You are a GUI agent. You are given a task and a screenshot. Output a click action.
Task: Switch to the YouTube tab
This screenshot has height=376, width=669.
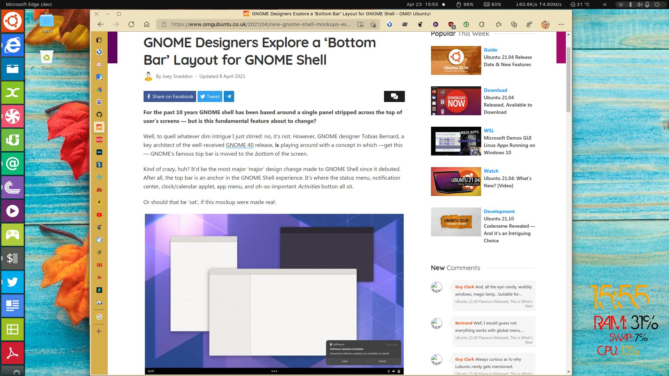pyautogui.click(x=99, y=215)
